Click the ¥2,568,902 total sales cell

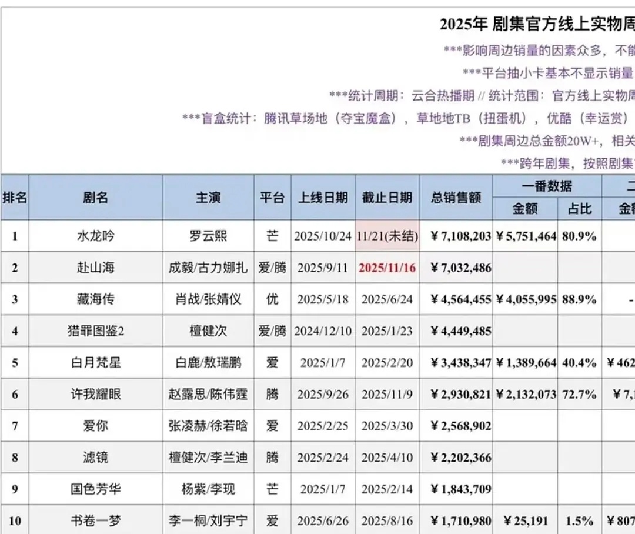click(x=456, y=425)
